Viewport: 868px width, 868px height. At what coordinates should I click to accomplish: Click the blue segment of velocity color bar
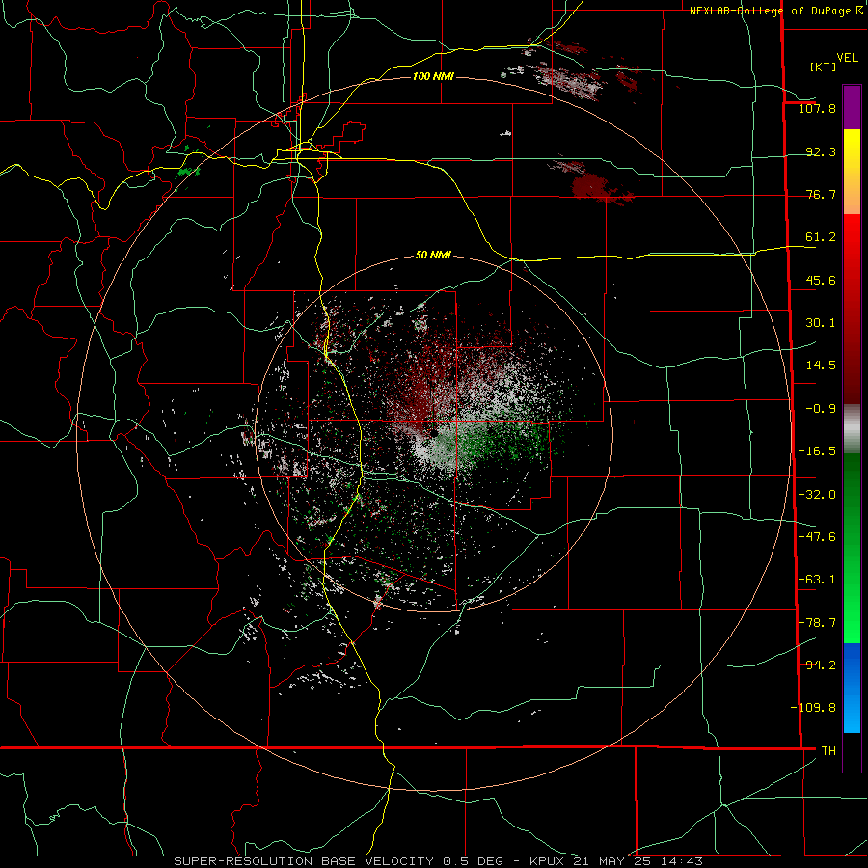(x=852, y=688)
